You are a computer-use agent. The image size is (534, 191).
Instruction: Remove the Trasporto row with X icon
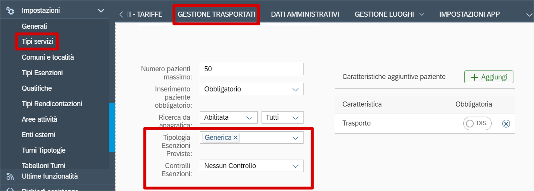(x=506, y=124)
